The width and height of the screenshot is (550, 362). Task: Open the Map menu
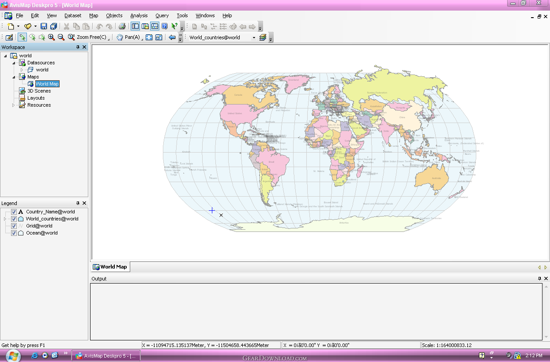pyautogui.click(x=94, y=15)
